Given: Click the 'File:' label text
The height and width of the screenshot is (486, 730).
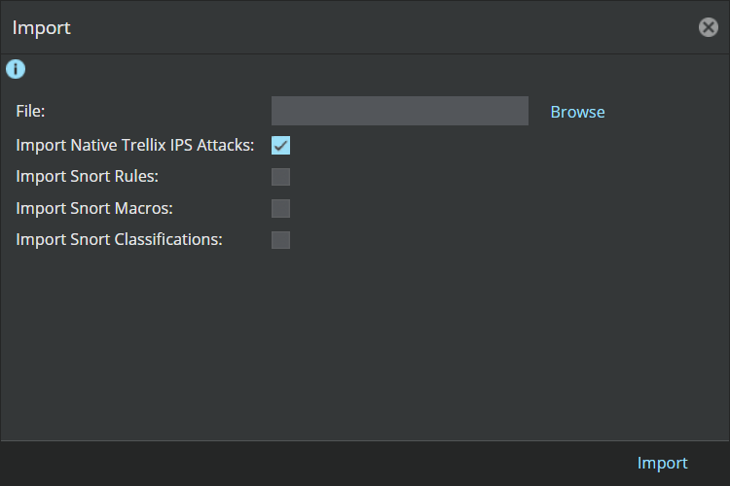Looking at the screenshot, I should click(x=31, y=111).
